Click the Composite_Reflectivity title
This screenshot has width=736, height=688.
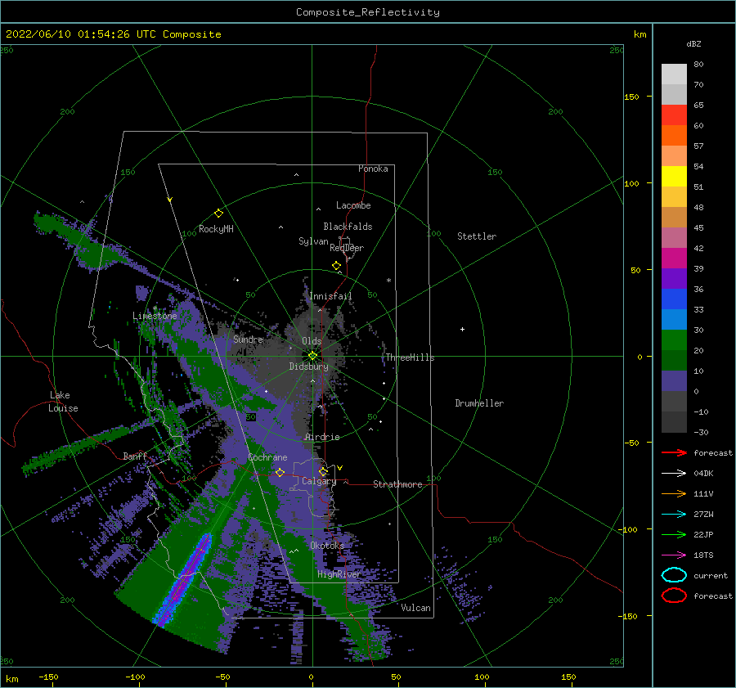click(368, 12)
